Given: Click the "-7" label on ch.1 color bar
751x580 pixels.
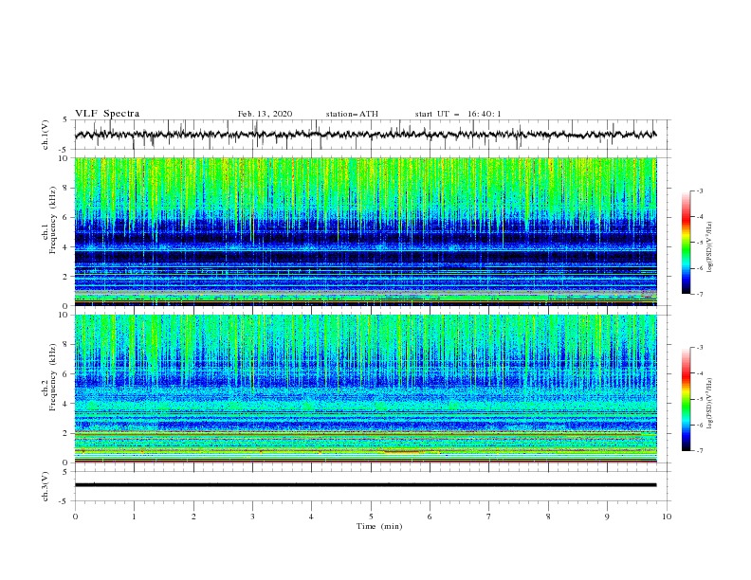Looking at the screenshot, I should coord(700,294).
